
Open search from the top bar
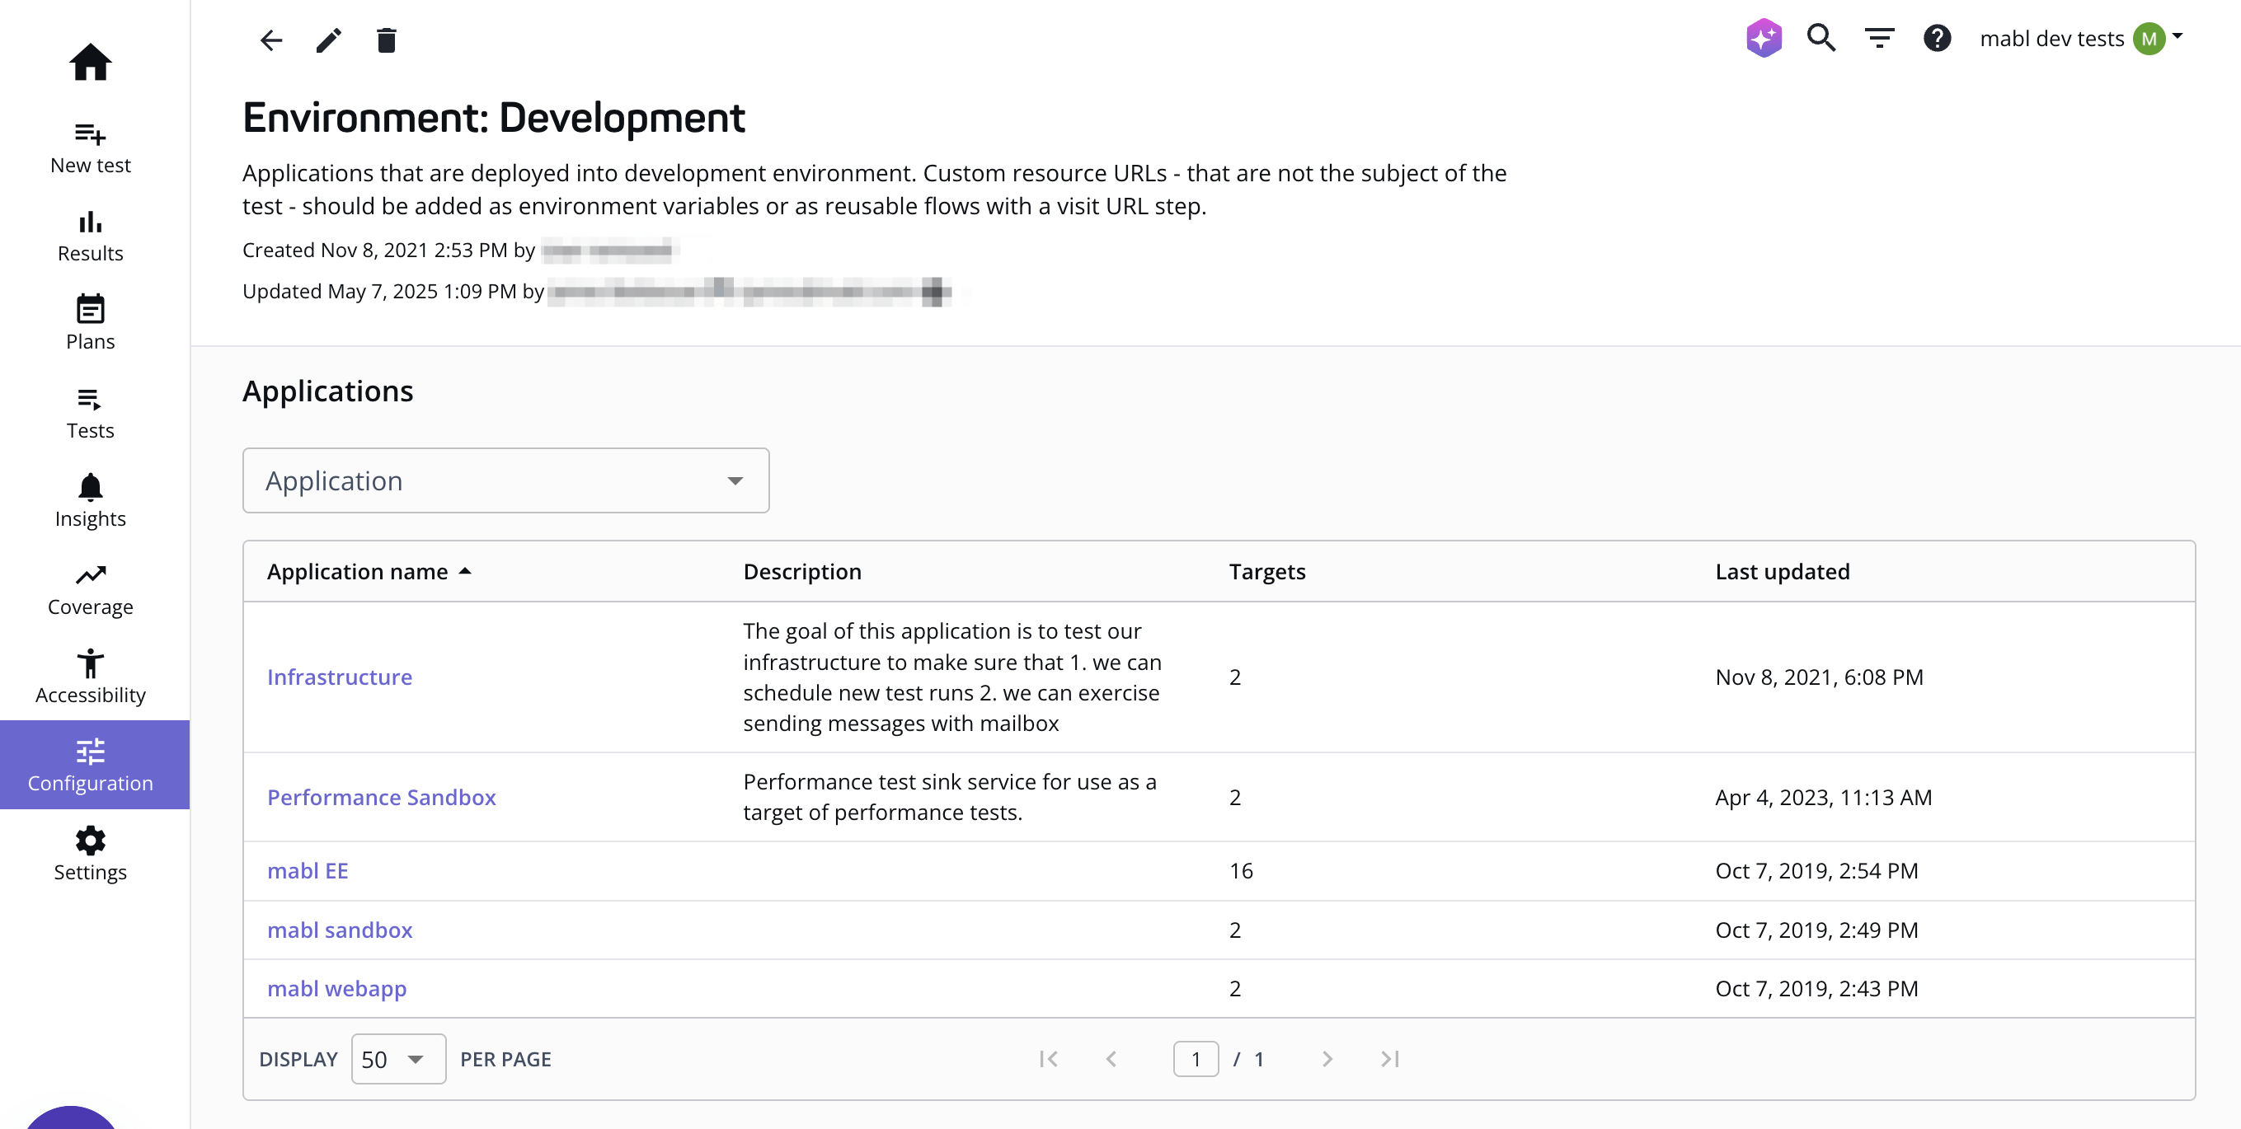[x=1821, y=38]
